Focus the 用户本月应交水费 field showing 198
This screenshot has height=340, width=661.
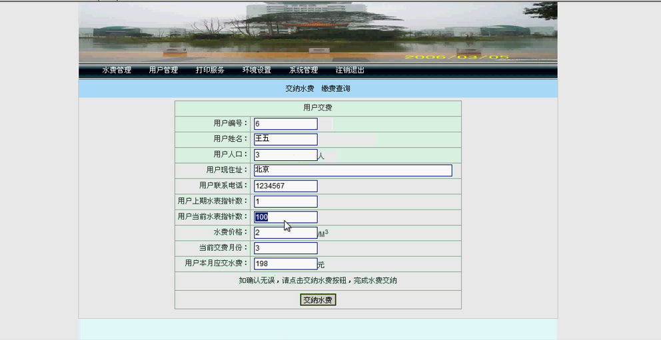click(286, 264)
